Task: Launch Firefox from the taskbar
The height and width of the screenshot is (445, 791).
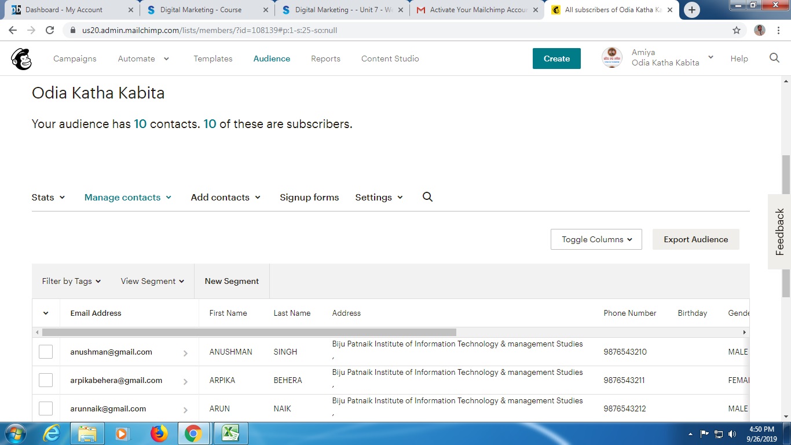Action: 158,433
